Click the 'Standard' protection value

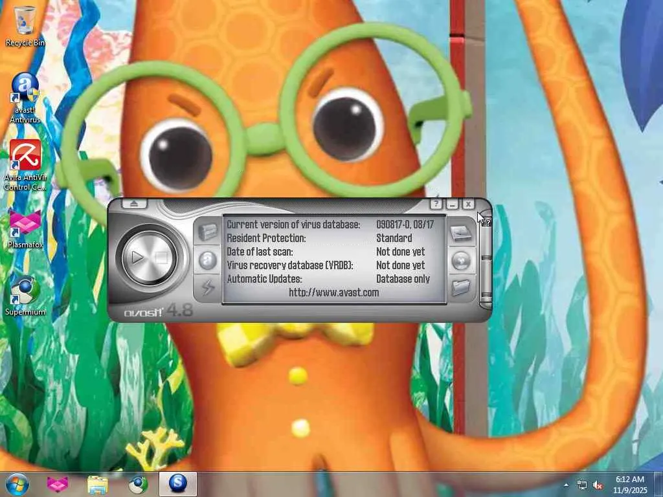pos(394,238)
